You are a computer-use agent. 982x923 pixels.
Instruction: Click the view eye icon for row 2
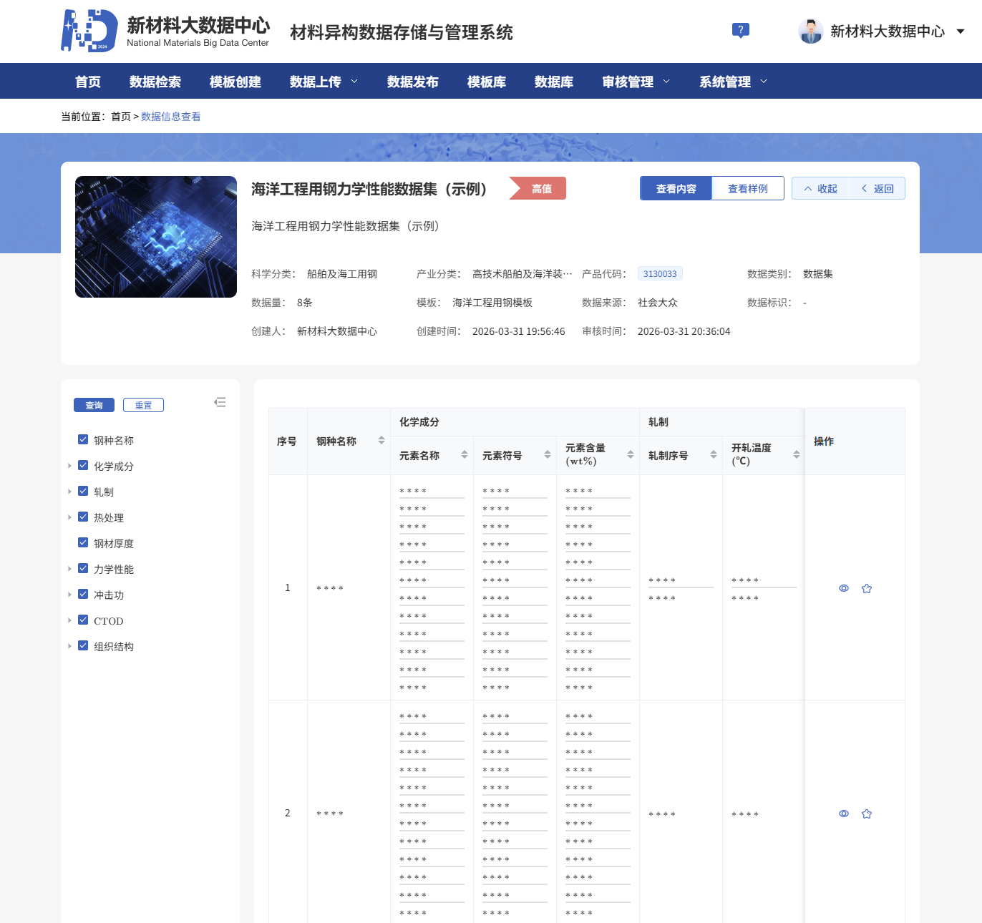click(844, 814)
